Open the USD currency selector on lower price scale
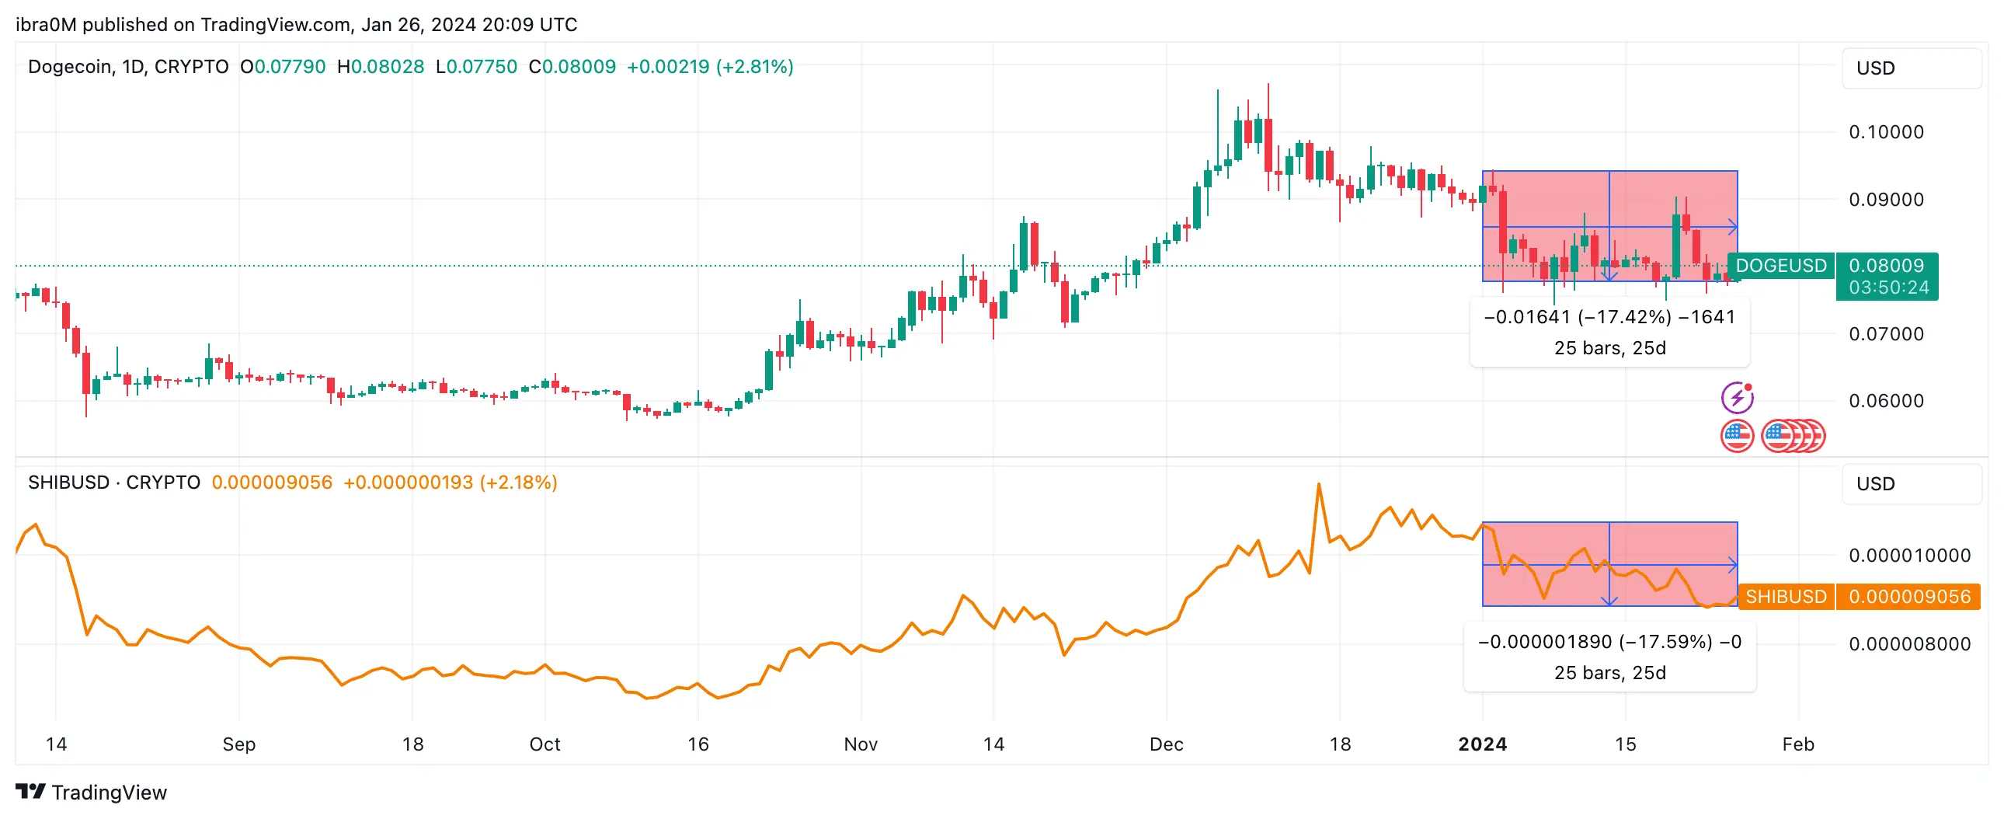Viewport: 2004px width, 819px height. (1878, 483)
